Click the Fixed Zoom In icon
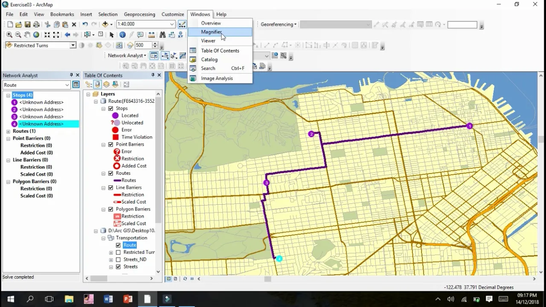The height and width of the screenshot is (307, 546). pos(47,35)
